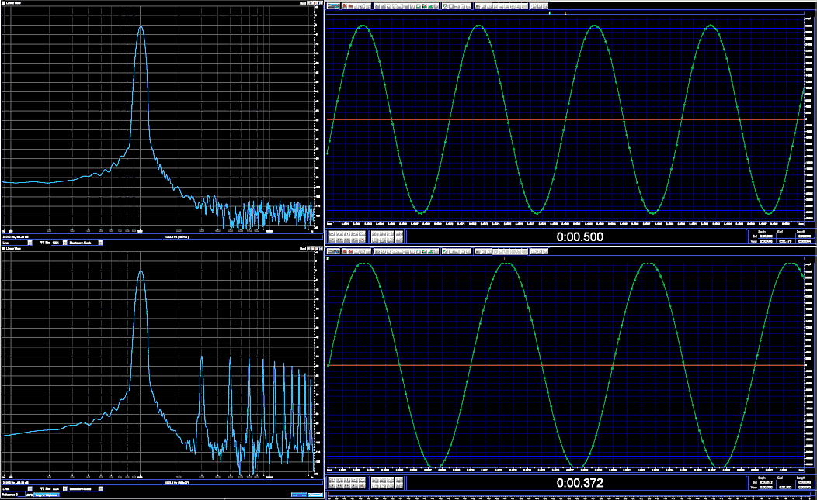
Task: Click the 0:00.372 time display
Action: (x=579, y=483)
